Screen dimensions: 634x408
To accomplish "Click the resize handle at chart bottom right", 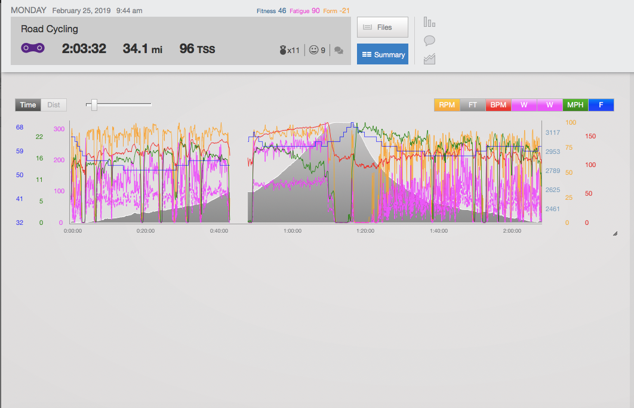I will 615,233.
